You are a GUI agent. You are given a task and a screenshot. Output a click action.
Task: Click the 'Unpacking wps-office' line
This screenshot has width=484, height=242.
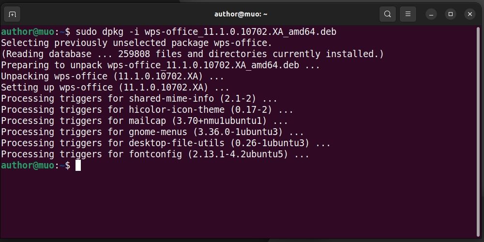click(112, 76)
